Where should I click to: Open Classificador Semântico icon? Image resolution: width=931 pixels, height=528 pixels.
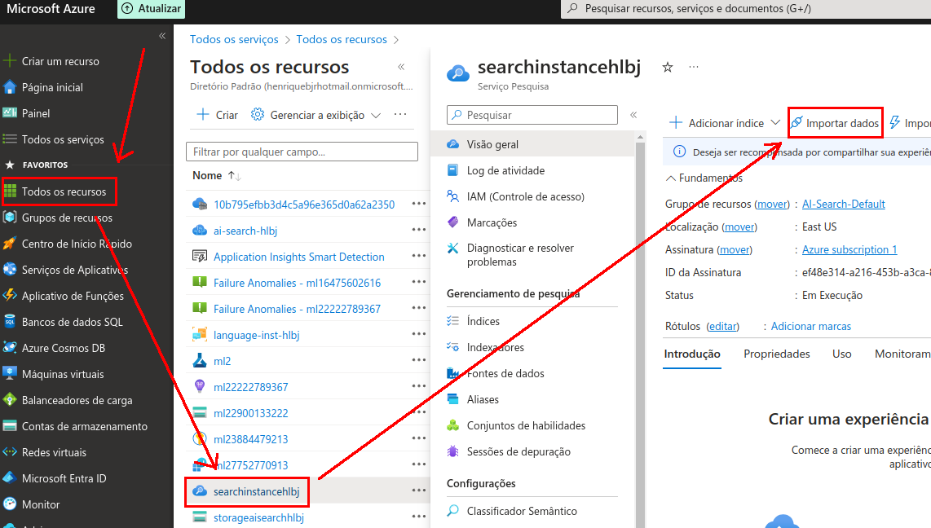[x=452, y=510]
